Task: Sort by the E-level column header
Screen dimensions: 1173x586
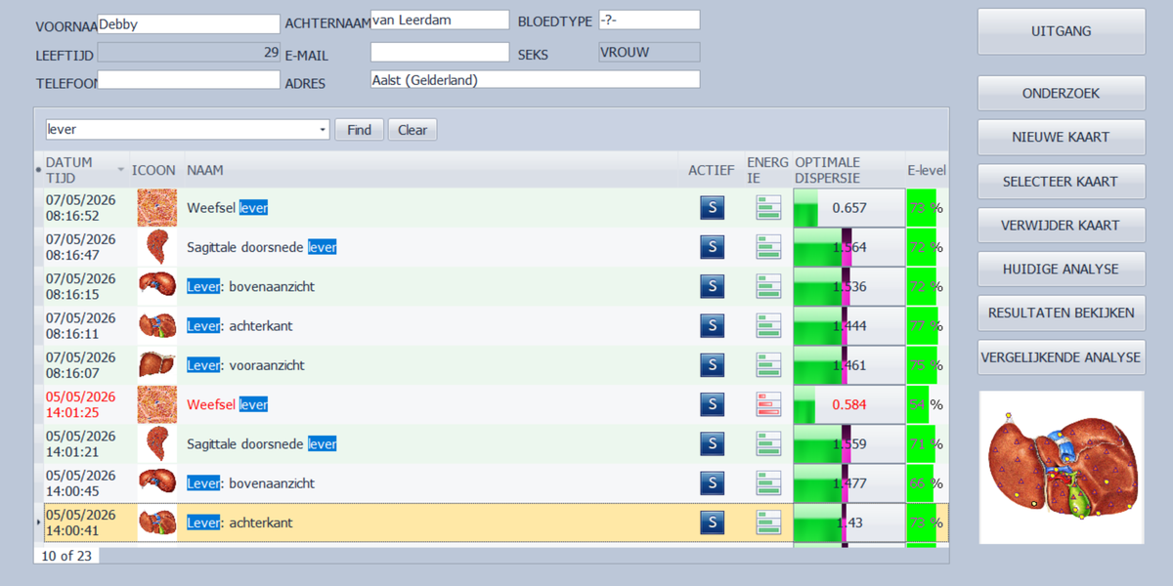Action: point(925,170)
